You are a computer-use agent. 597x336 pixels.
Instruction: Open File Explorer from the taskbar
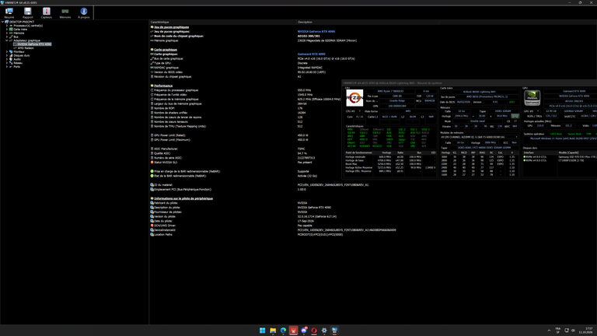pyautogui.click(x=273, y=331)
